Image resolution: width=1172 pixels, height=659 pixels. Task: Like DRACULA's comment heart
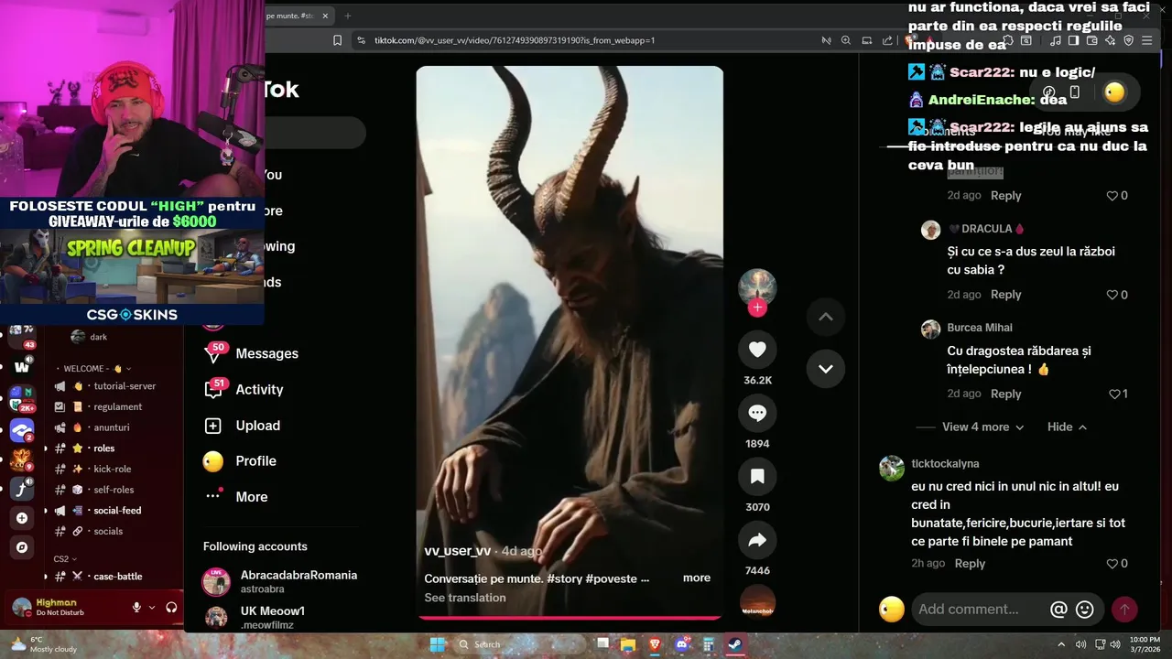click(1112, 295)
